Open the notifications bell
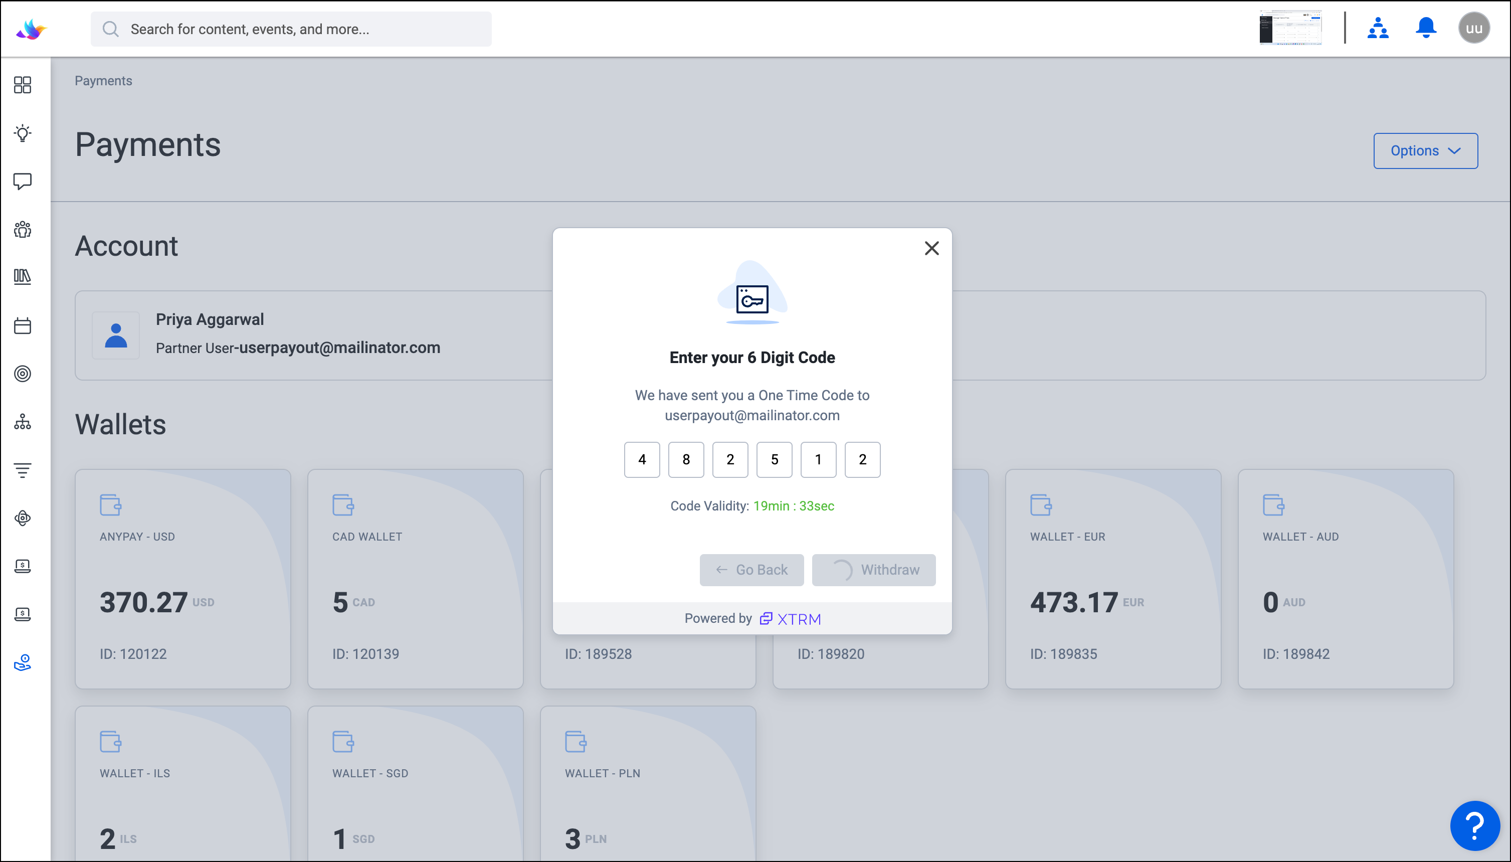 [1426, 28]
